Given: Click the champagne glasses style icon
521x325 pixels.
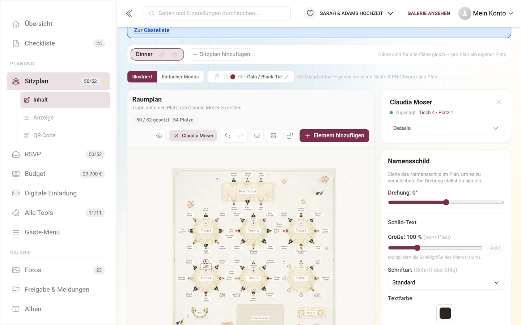Looking at the screenshot, I should (217, 77).
